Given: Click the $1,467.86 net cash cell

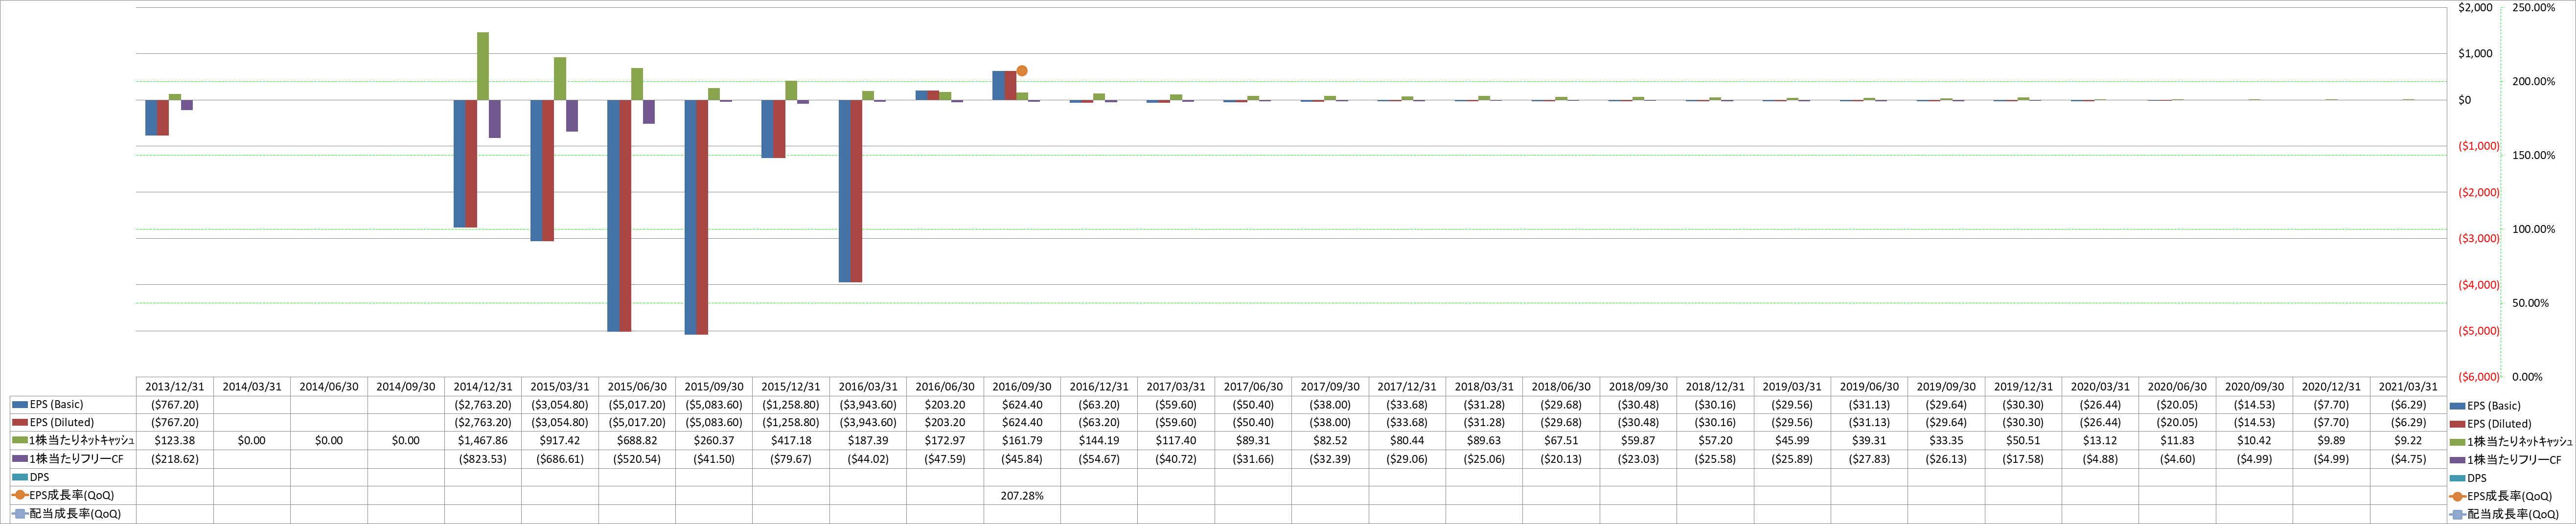Looking at the screenshot, I should coord(483,441).
